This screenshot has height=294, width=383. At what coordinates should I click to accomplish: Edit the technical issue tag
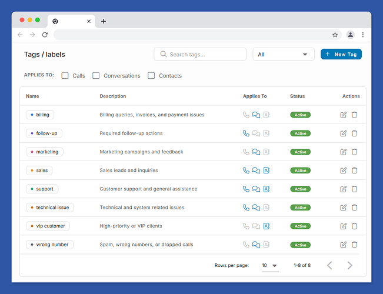pos(343,208)
